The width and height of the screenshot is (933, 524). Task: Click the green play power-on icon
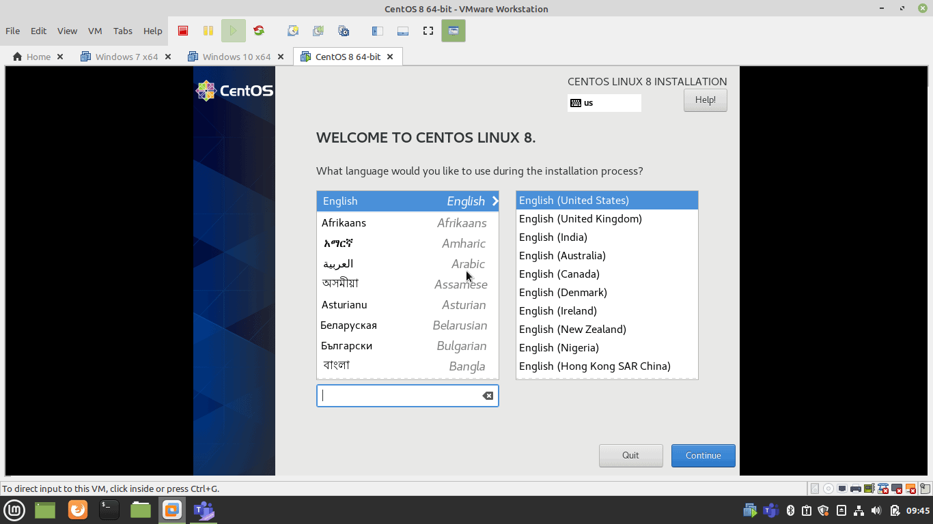click(234, 31)
